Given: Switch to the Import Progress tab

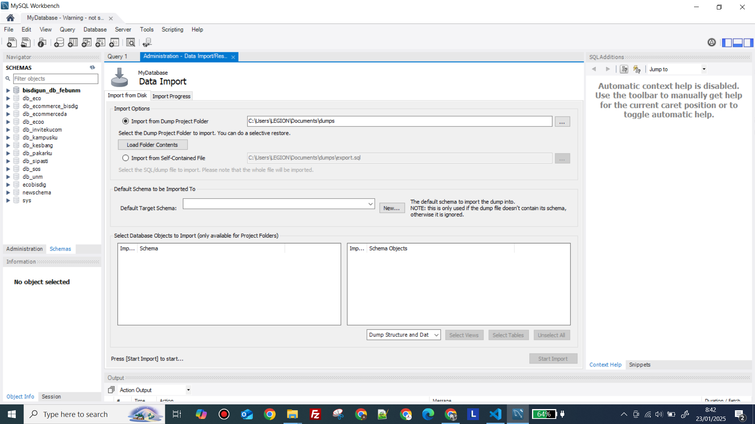Looking at the screenshot, I should pyautogui.click(x=171, y=96).
